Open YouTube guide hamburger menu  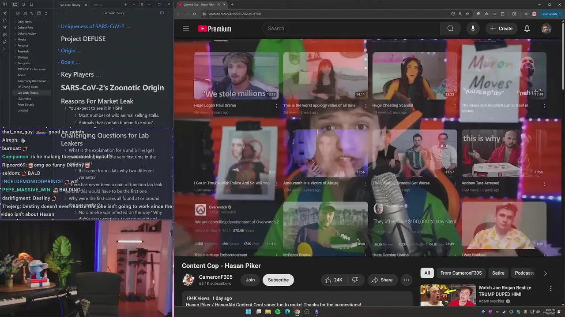186,29
